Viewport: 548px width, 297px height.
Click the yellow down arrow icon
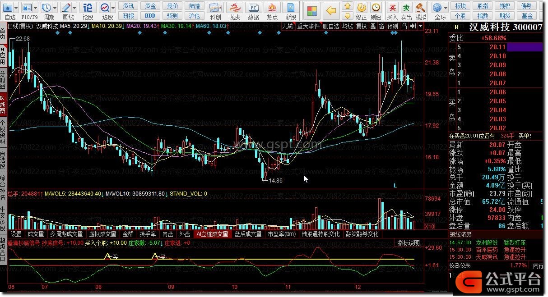pyautogui.click(x=347, y=17)
